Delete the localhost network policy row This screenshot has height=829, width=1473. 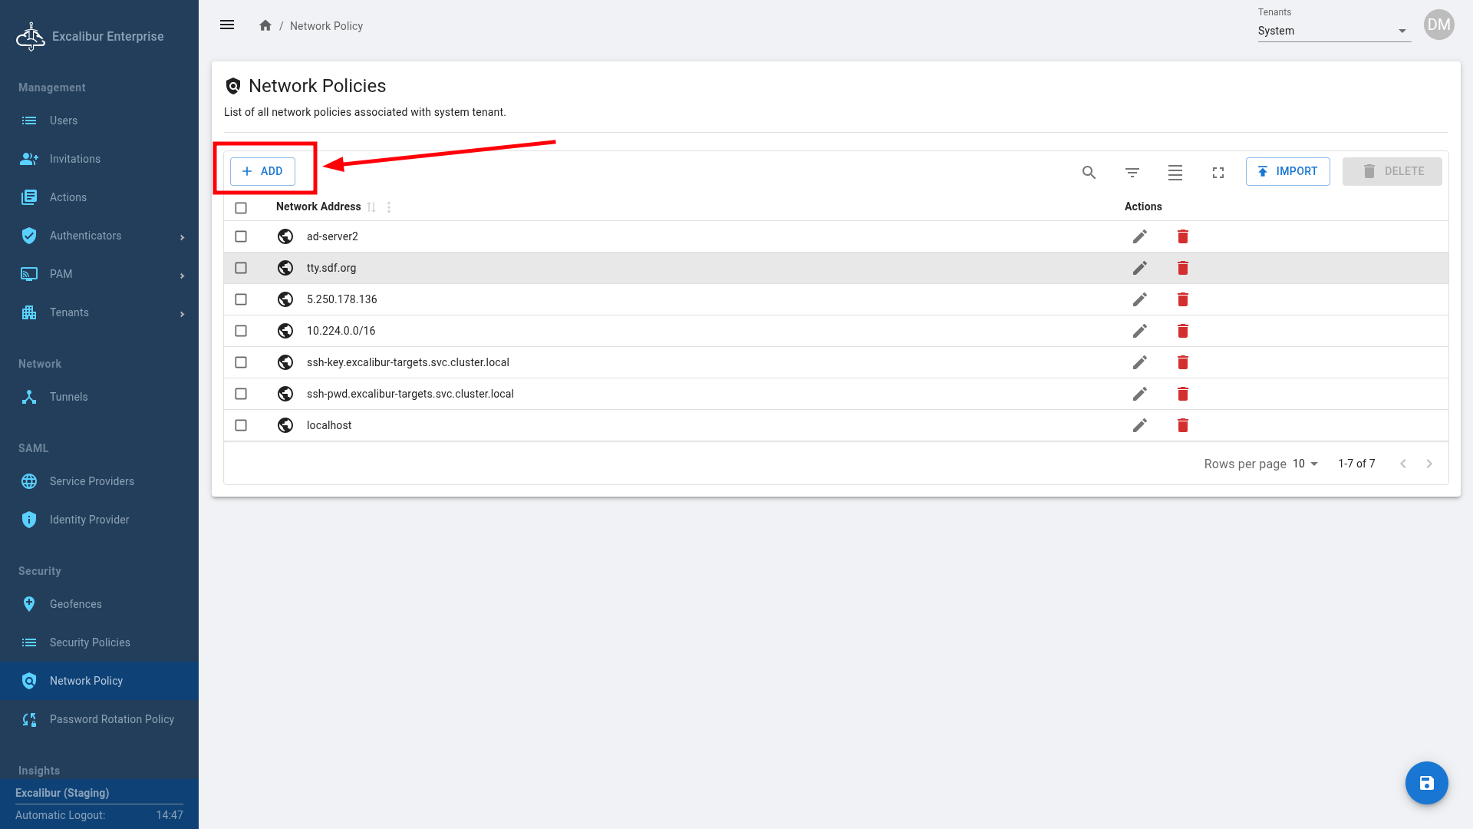point(1182,425)
